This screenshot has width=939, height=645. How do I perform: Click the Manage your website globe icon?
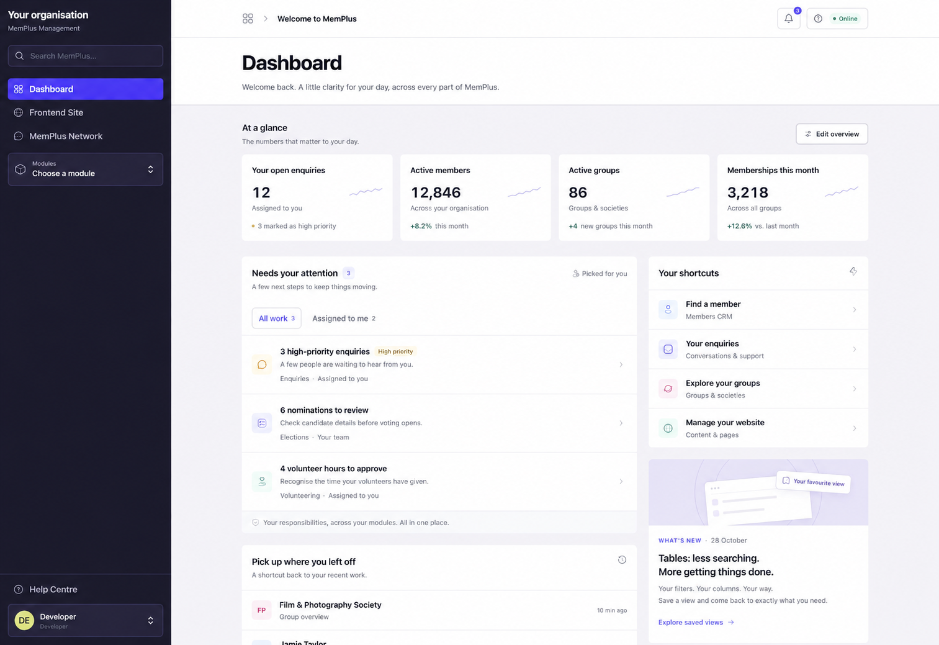click(x=668, y=428)
